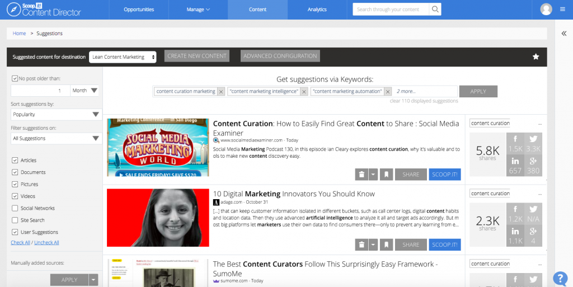
Task: Open the help question mark bubble
Action: pyautogui.click(x=560, y=279)
